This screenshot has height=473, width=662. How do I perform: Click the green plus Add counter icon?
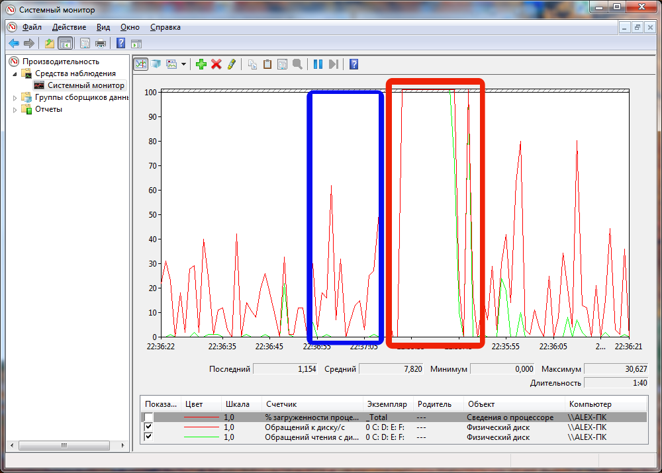201,64
